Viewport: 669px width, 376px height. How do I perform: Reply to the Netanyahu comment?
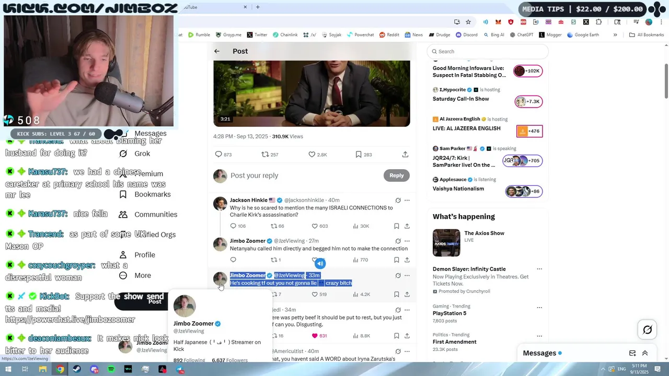[x=233, y=260]
